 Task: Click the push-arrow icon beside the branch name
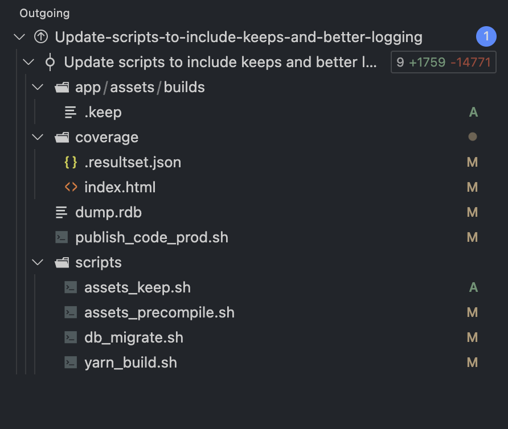click(40, 38)
